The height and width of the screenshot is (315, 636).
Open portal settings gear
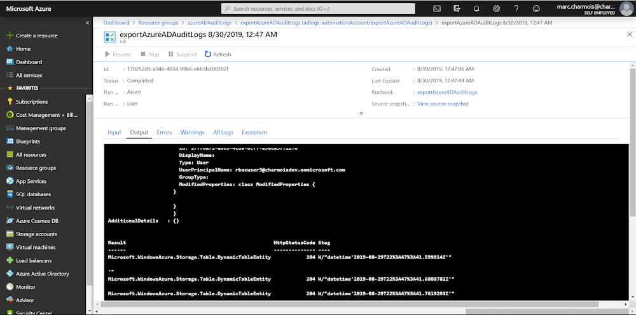497,8
